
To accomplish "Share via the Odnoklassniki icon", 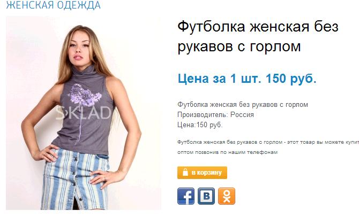I will click(227, 196).
